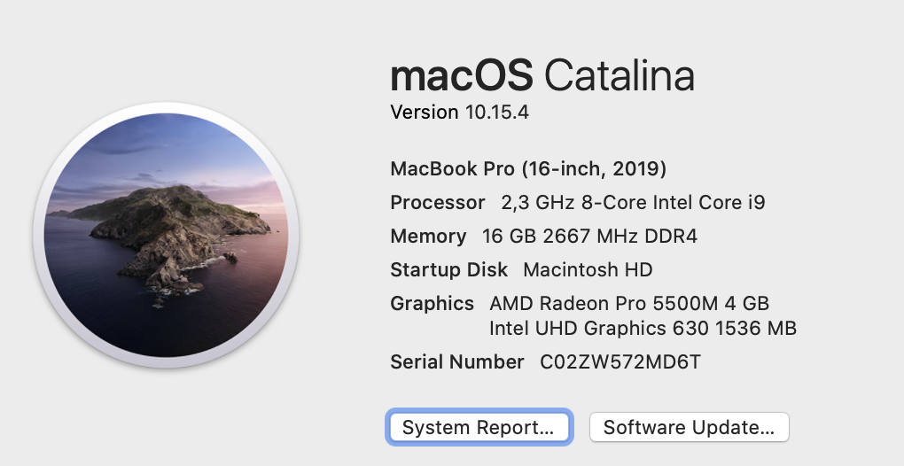
Task: Click the Version 10.15.4 text
Action: coord(459,112)
